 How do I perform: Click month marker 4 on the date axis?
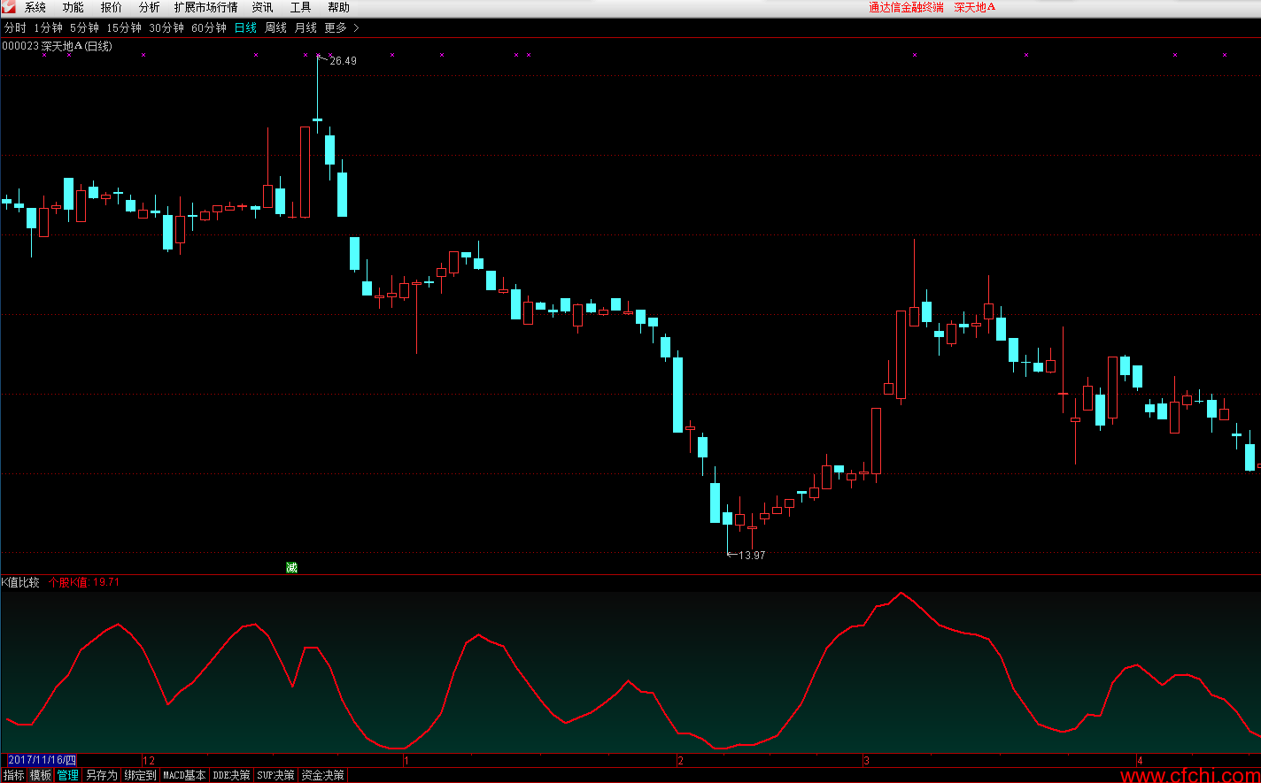coord(1141,760)
